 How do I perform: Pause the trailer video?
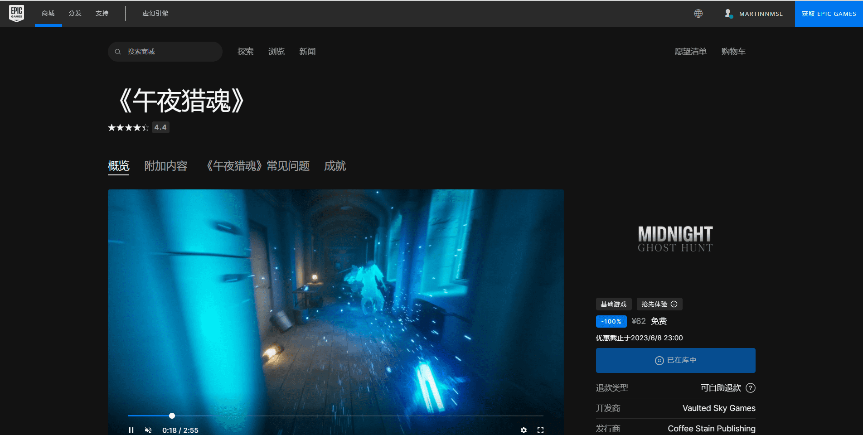(131, 430)
